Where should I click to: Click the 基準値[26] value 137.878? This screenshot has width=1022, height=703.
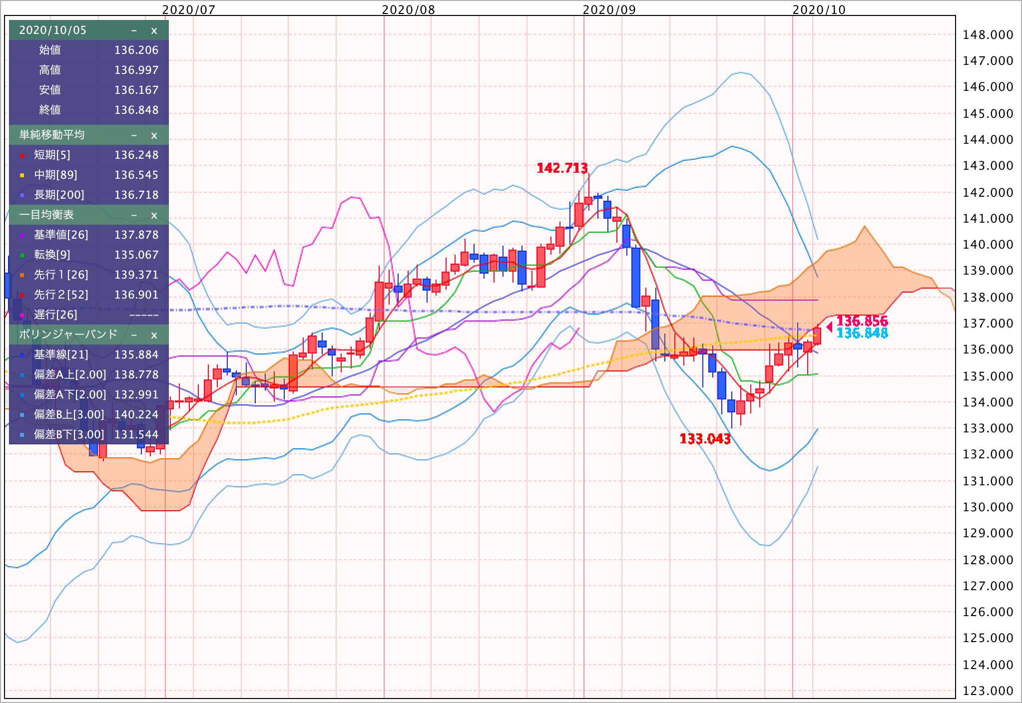pyautogui.click(x=136, y=235)
